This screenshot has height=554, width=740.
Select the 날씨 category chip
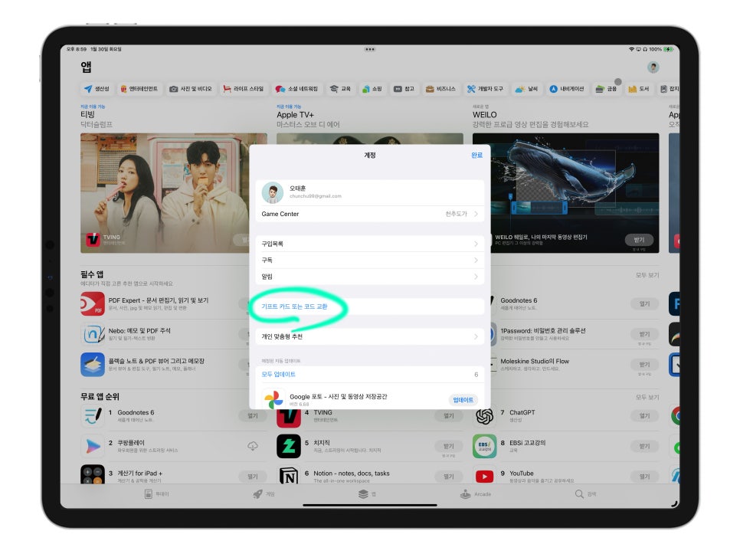click(527, 89)
